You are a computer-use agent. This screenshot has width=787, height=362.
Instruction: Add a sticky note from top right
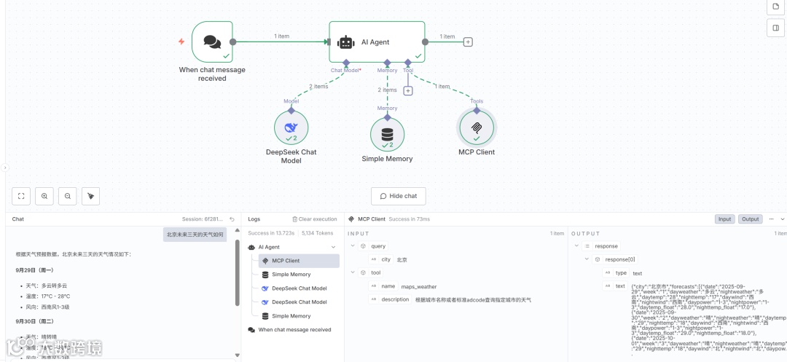pos(776,6)
